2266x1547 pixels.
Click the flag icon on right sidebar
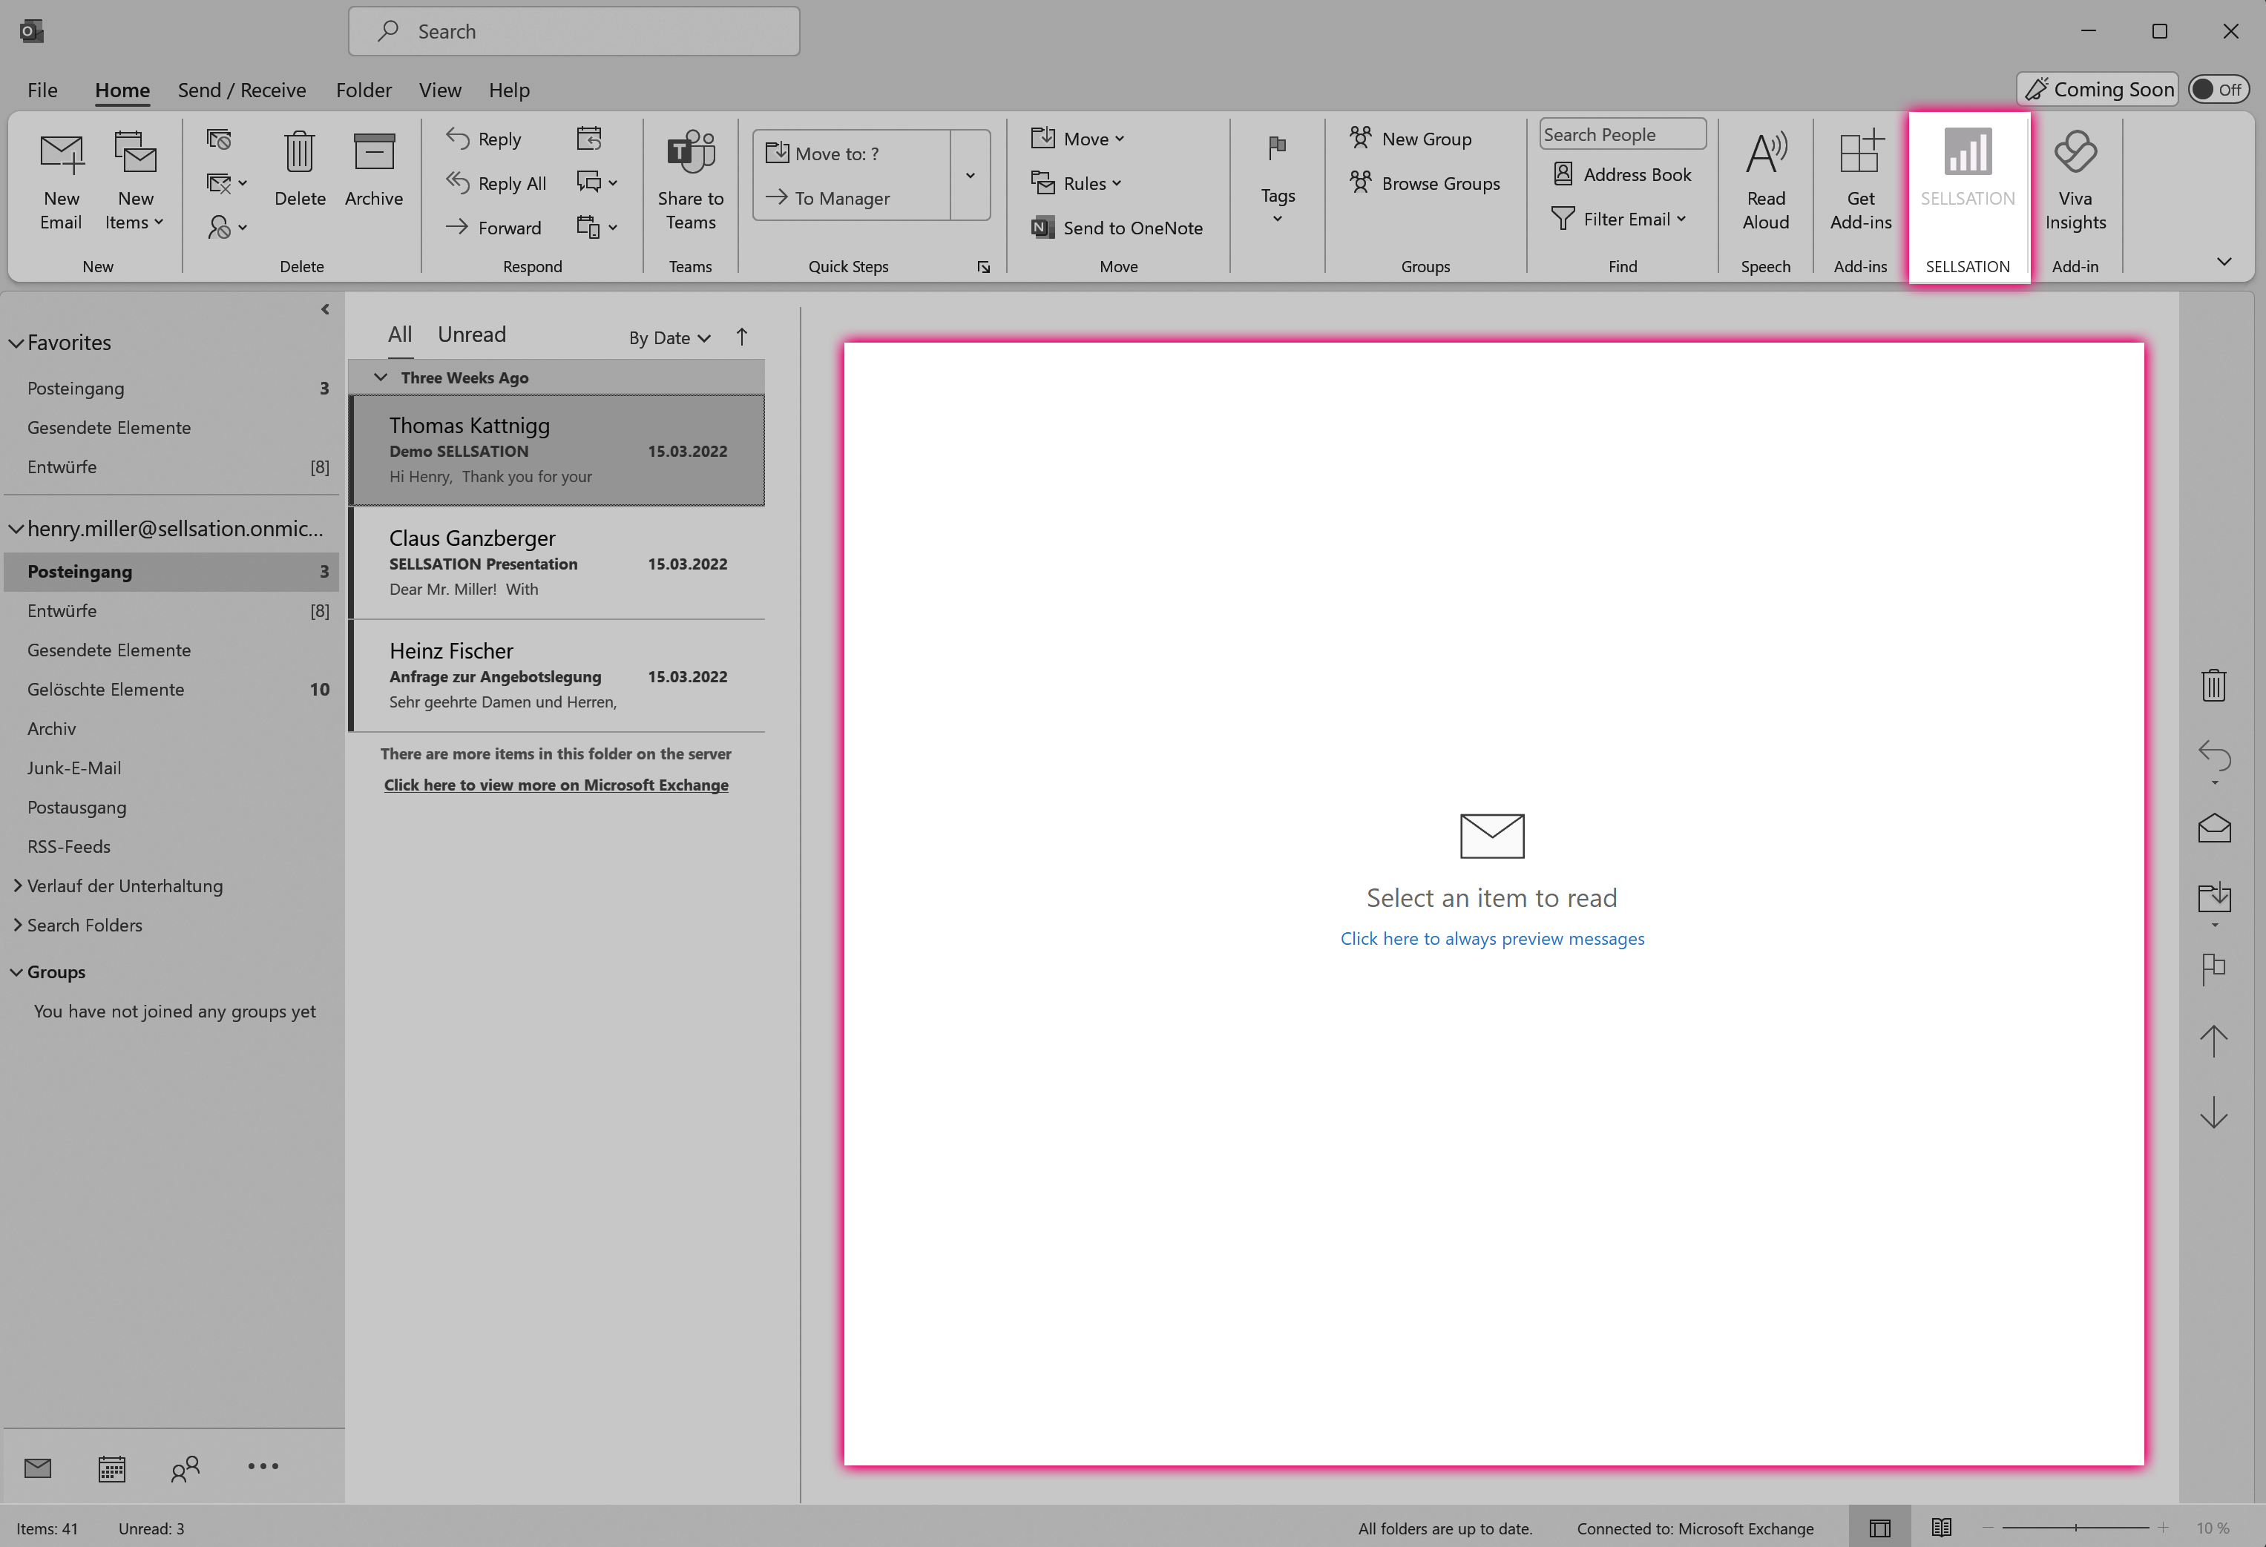click(x=2213, y=969)
